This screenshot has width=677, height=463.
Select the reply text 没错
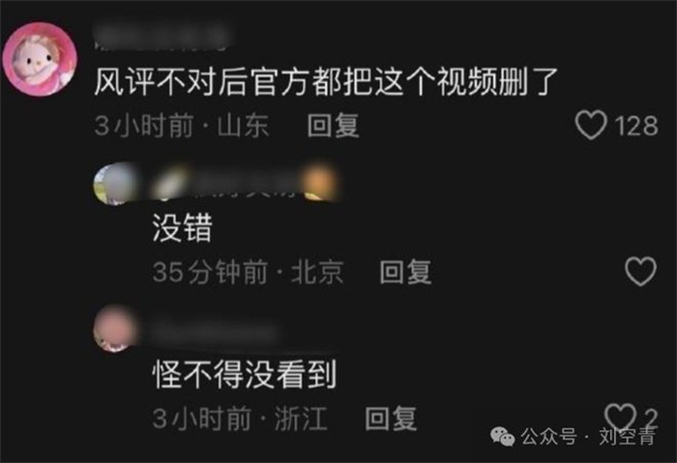click(182, 228)
